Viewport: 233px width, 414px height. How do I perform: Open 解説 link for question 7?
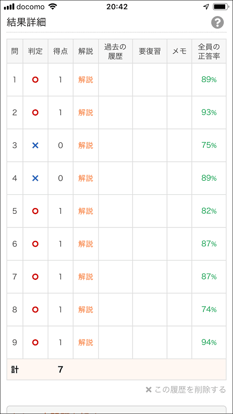point(86,276)
